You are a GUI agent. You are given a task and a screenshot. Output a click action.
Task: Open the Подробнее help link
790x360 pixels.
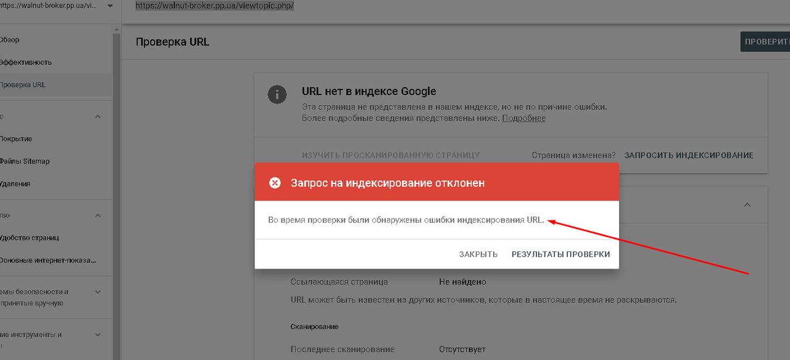(x=523, y=118)
